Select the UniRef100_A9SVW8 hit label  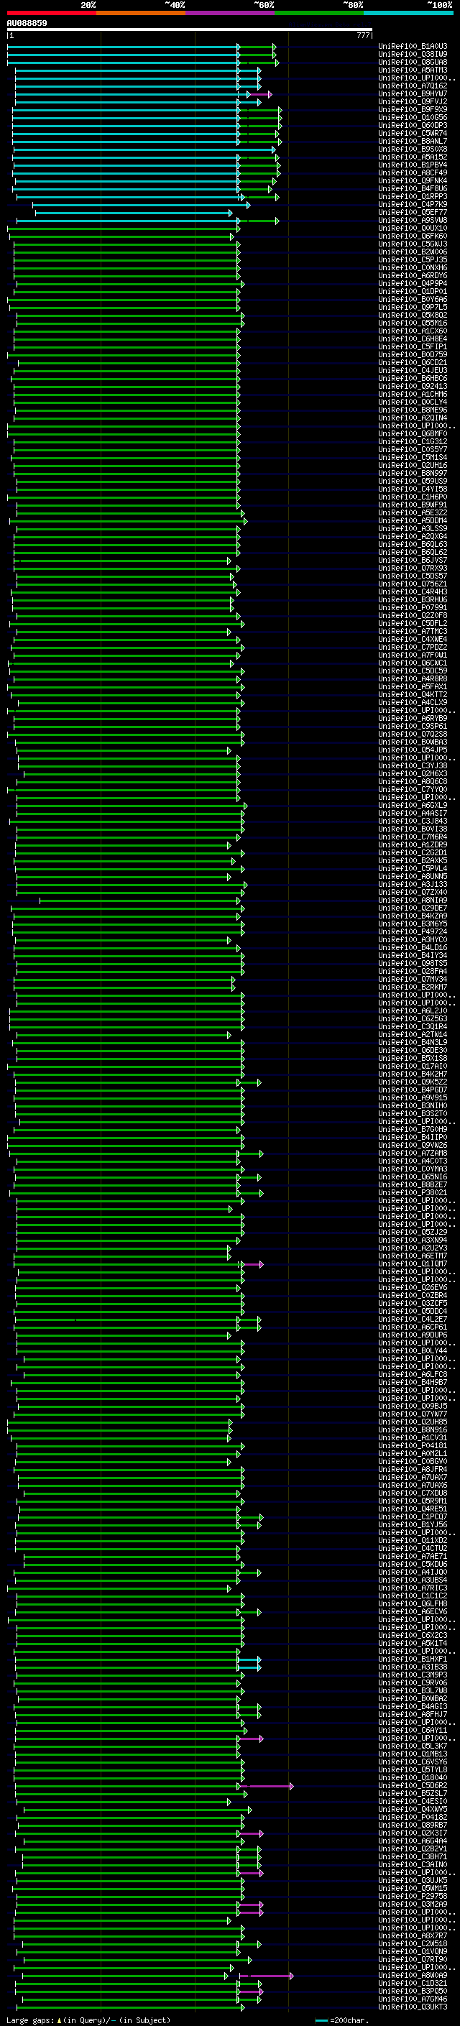point(413,220)
